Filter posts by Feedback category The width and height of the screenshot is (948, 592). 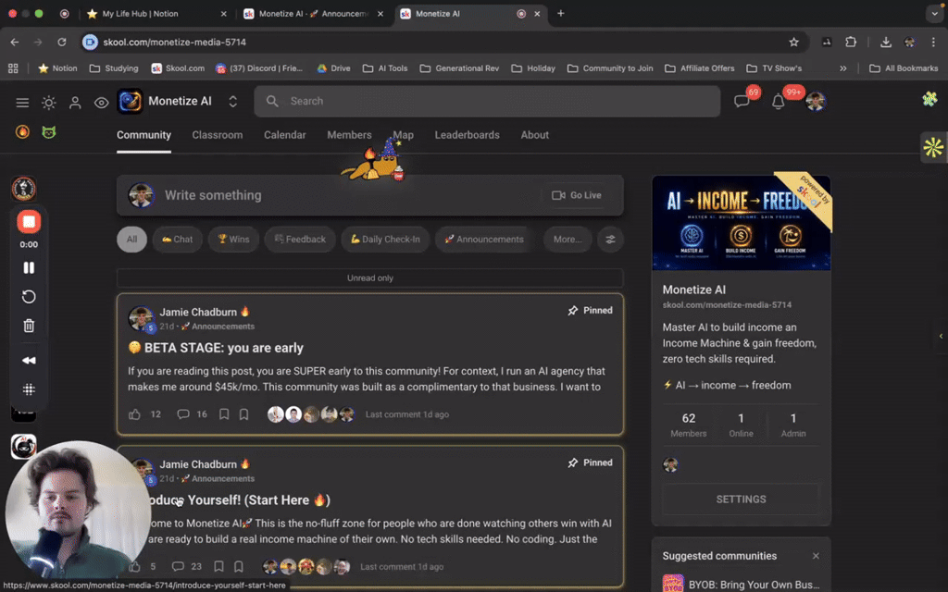coord(300,240)
